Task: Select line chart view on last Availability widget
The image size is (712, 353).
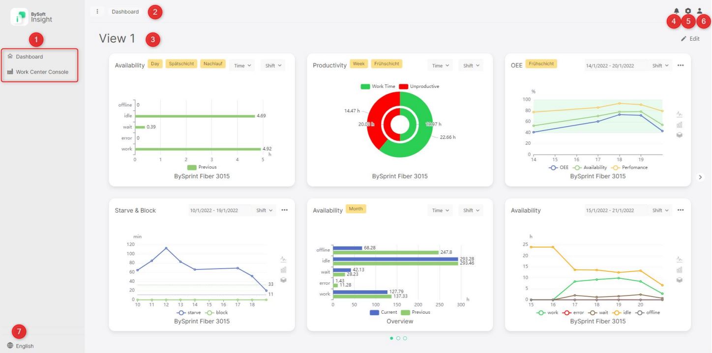Action: 679,259
